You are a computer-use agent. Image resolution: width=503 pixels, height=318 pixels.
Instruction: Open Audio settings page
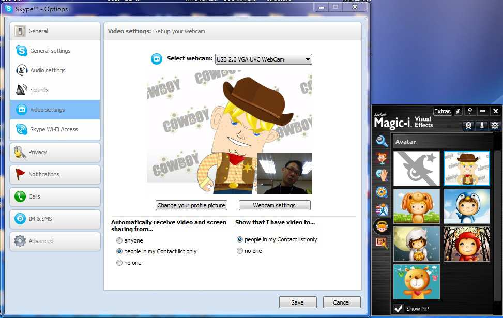[x=55, y=70]
